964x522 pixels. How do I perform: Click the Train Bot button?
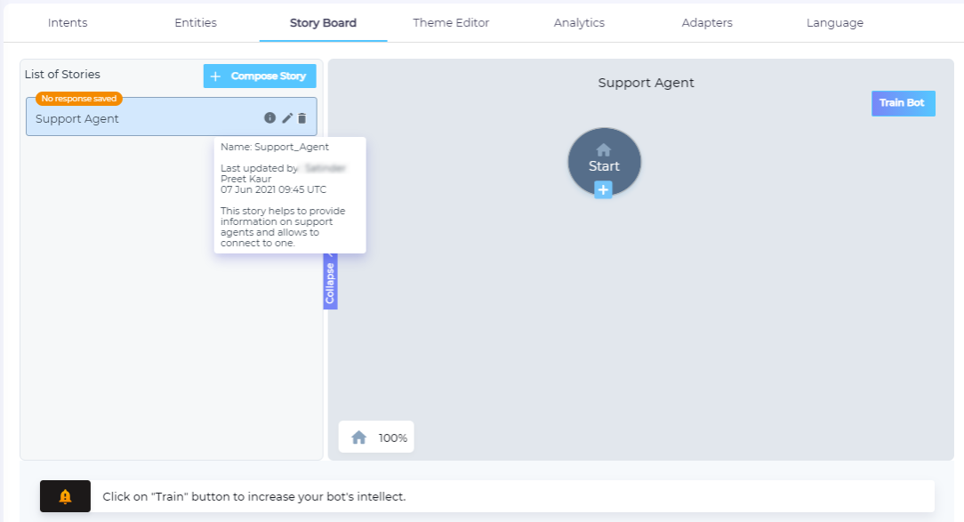click(x=903, y=103)
